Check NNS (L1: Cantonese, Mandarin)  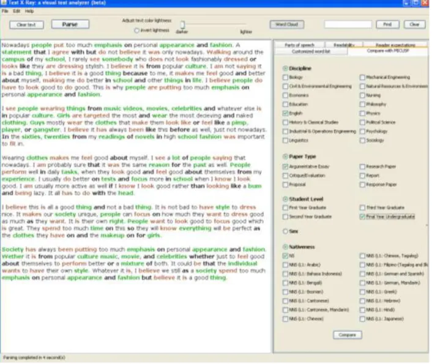[285, 310]
